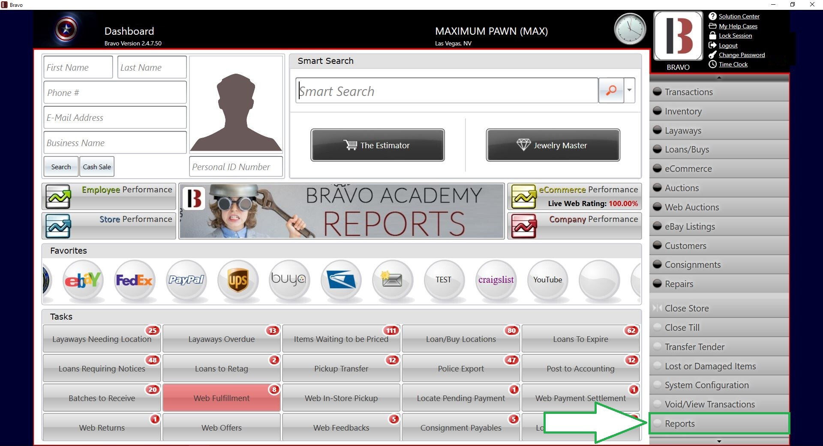Open the Repairs menu
Image resolution: width=823 pixels, height=446 pixels.
719,284
